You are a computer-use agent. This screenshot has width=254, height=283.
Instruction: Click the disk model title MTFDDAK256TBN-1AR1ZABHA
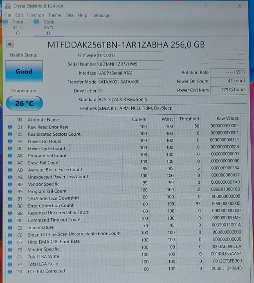tap(108, 45)
